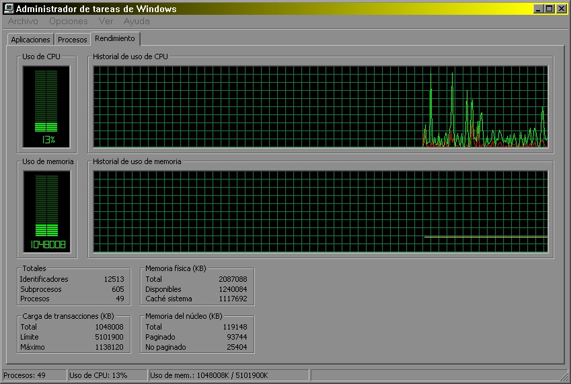Click the Subprocesos value 605

(118, 289)
